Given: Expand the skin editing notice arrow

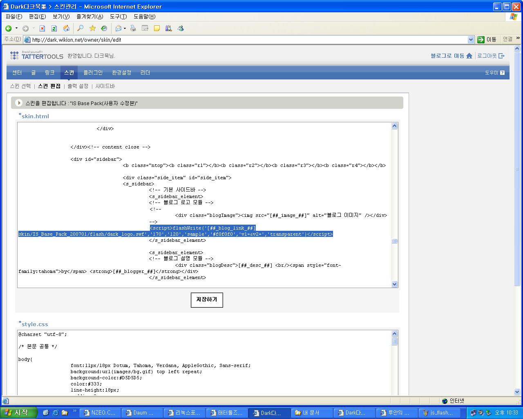Looking at the screenshot, I should [x=18, y=103].
